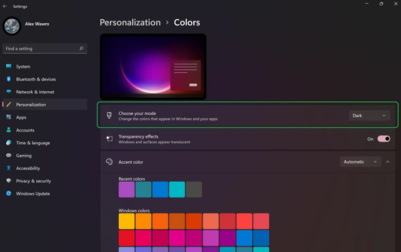
Task: Click the back arrow in the title bar
Action: tap(5, 6)
